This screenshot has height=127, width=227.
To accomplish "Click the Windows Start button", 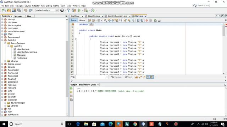I will point(4,124).
